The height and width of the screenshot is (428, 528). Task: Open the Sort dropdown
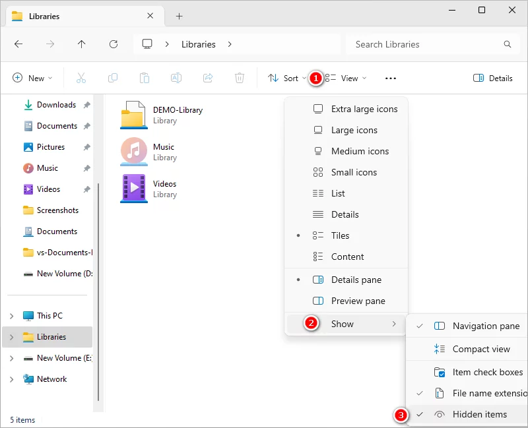pos(287,78)
